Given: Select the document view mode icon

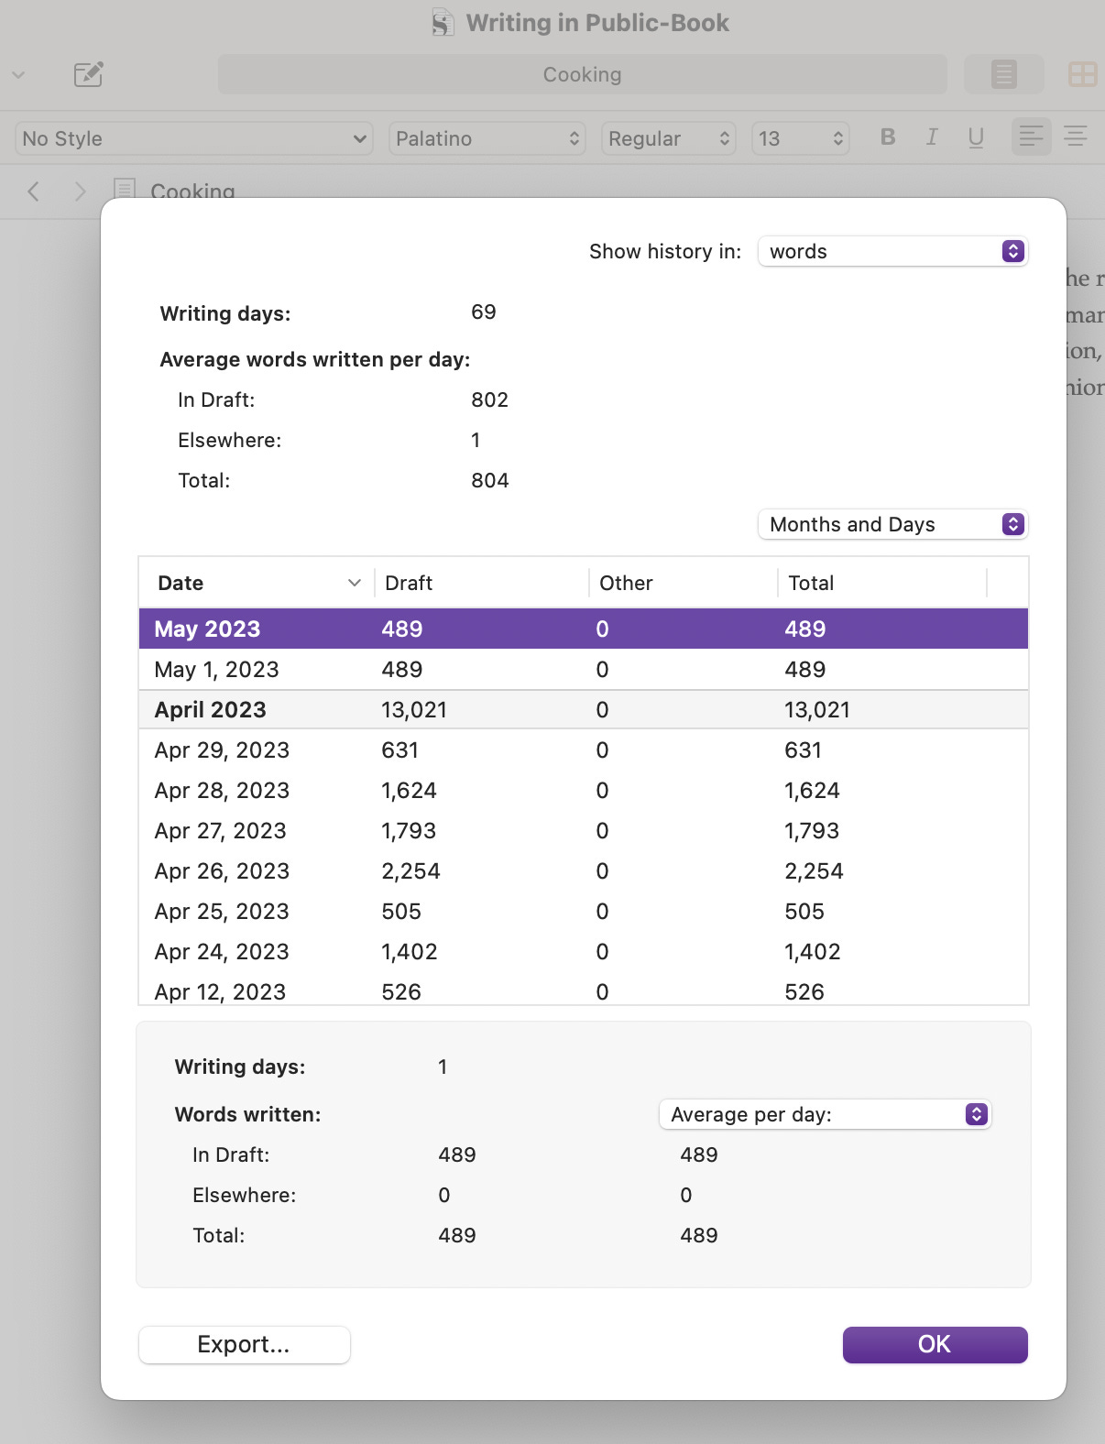Looking at the screenshot, I should pyautogui.click(x=1004, y=74).
